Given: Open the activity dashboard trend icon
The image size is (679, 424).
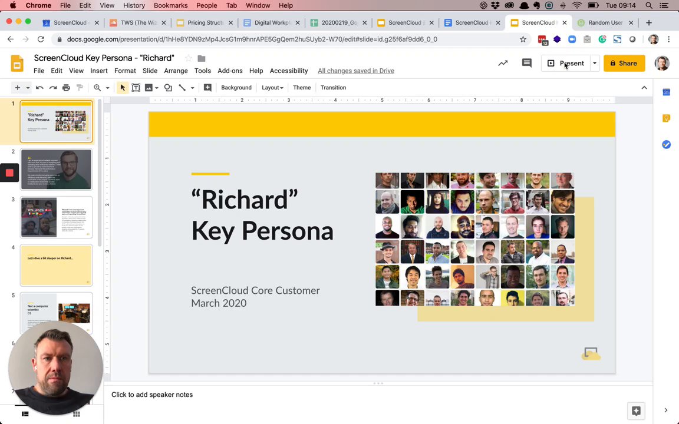Looking at the screenshot, I should coord(503,63).
